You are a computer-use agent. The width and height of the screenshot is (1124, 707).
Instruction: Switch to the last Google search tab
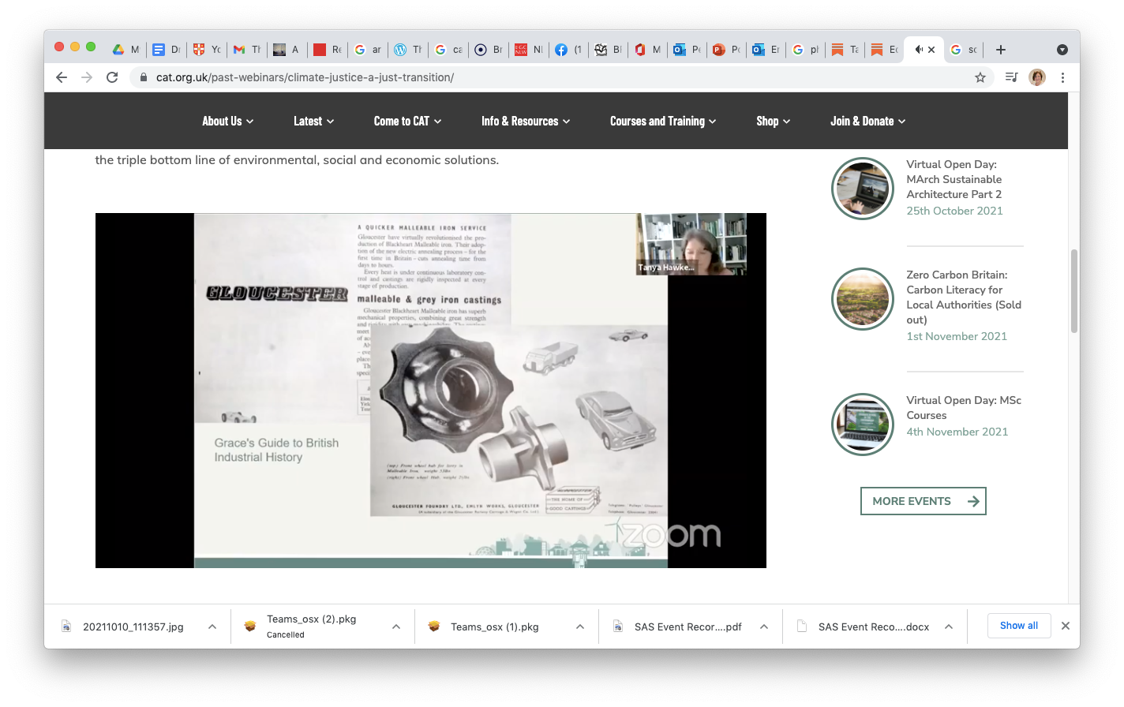click(964, 50)
